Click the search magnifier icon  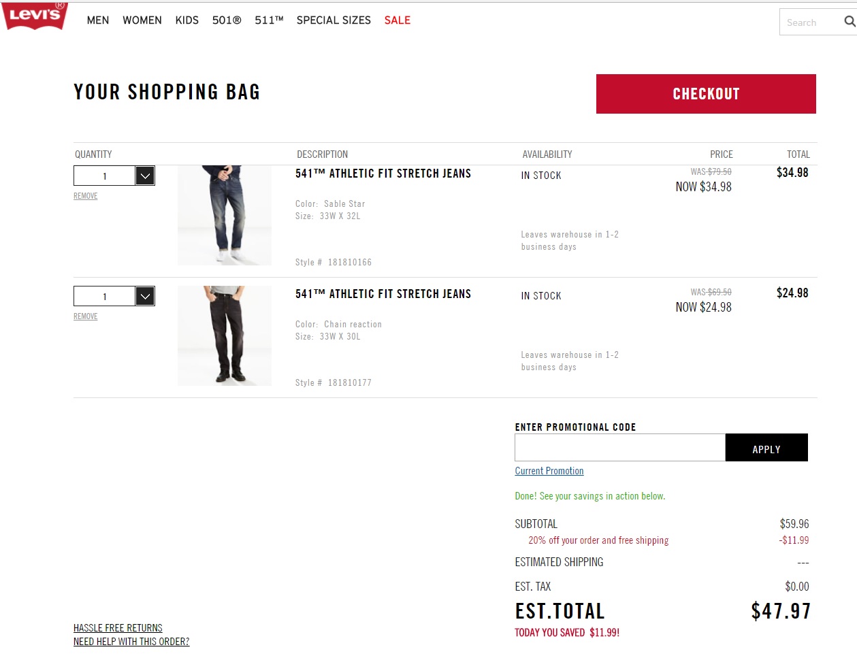(x=850, y=22)
